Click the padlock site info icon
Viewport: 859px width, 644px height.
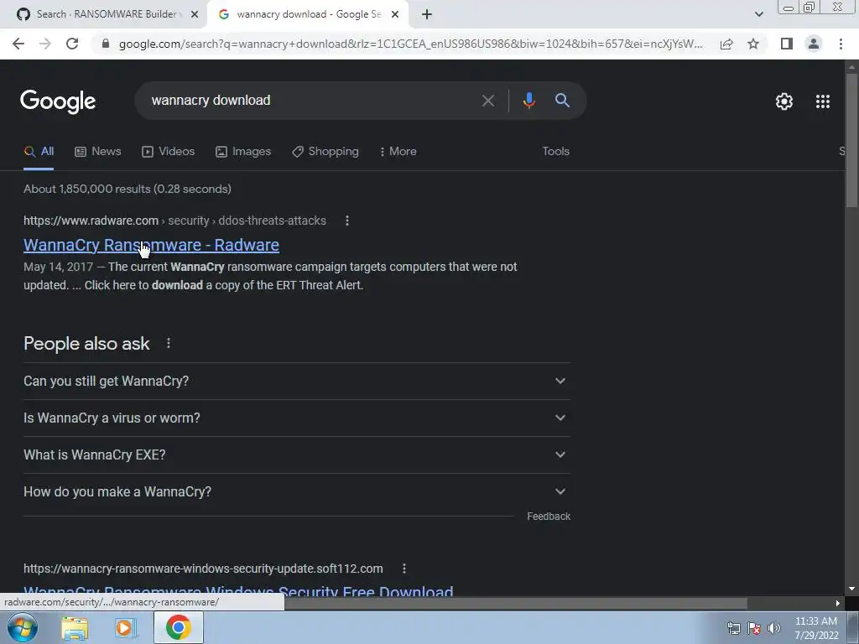pos(106,44)
